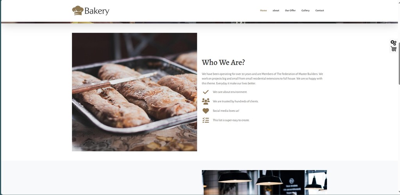Click the Bakery logo text

point(97,11)
